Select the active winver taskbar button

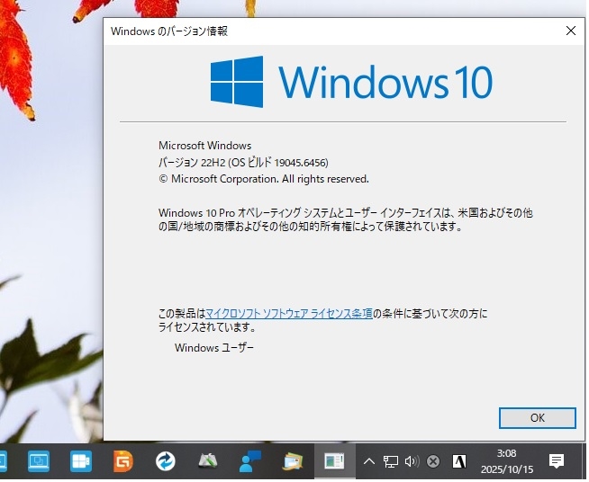[336, 463]
